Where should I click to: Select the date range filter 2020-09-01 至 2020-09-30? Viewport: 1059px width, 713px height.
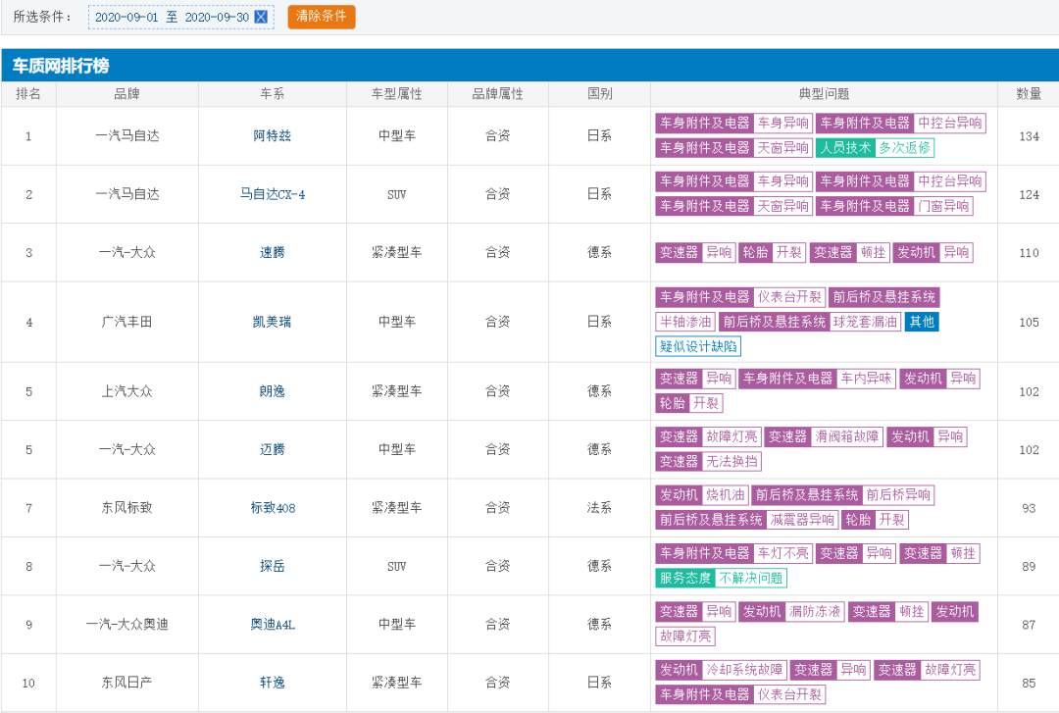(181, 17)
